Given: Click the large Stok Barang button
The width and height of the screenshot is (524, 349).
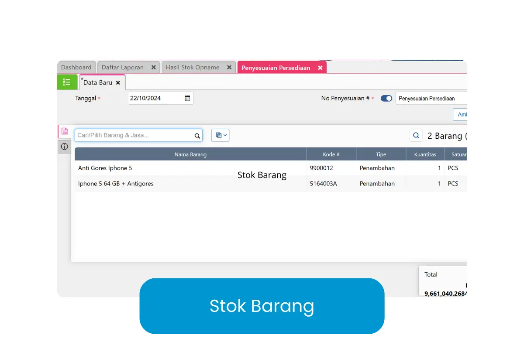Looking at the screenshot, I should (262, 306).
